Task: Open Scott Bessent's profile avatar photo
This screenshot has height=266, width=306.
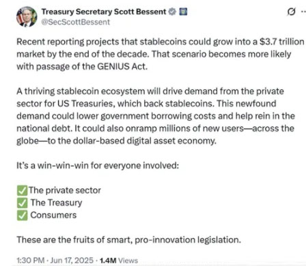Action: coord(27,17)
